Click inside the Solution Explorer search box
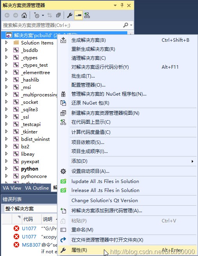The image size is (198, 256). coord(62,25)
